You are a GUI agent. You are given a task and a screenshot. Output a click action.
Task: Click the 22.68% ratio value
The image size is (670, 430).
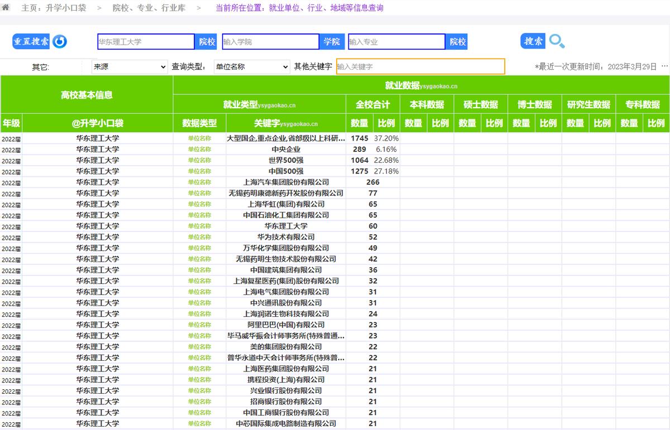coord(386,160)
